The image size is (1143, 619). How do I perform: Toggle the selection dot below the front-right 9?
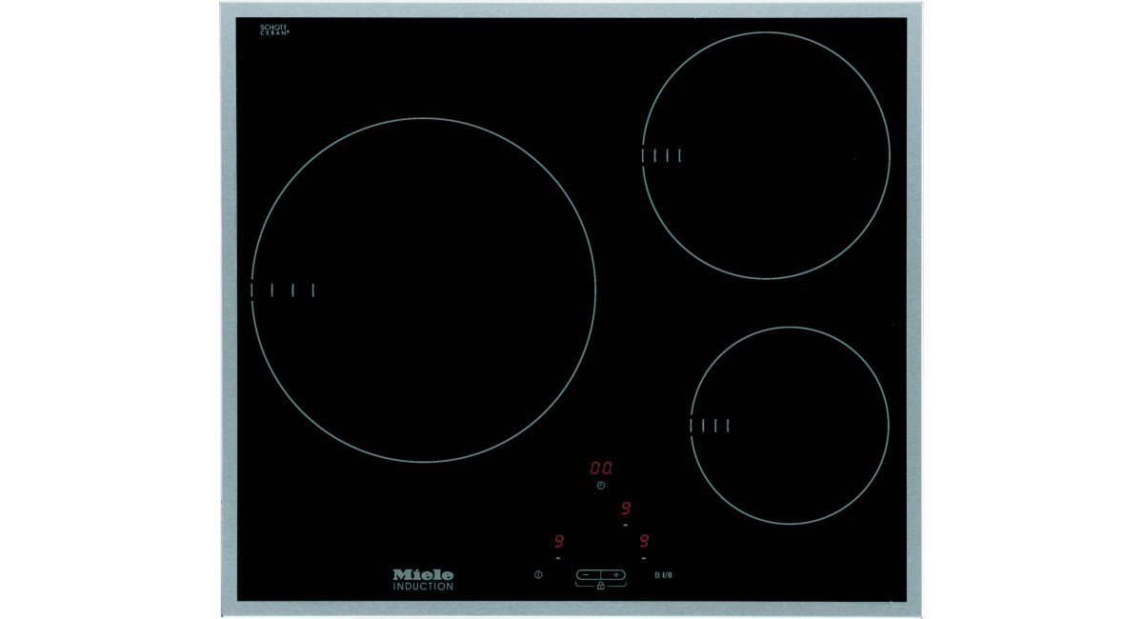coord(644,558)
